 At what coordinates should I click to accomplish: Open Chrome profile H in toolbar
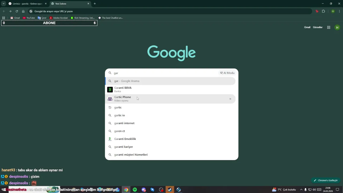(x=333, y=11)
